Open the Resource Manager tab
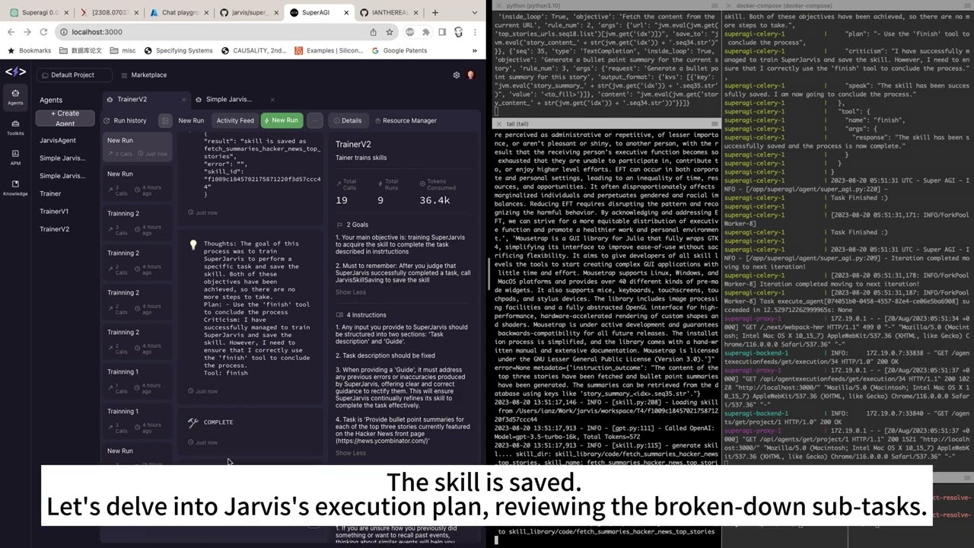This screenshot has height=548, width=974. tap(405, 120)
